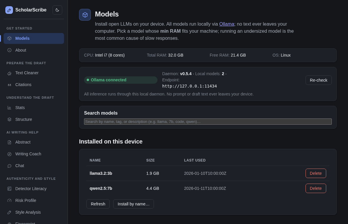
Task: Click the Citations quote-mark icon
Action: coord(9,85)
